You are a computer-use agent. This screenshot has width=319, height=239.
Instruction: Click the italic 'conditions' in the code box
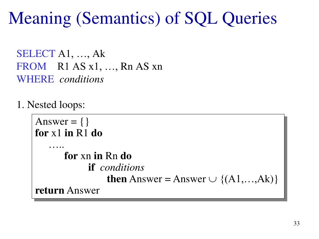click(122, 168)
